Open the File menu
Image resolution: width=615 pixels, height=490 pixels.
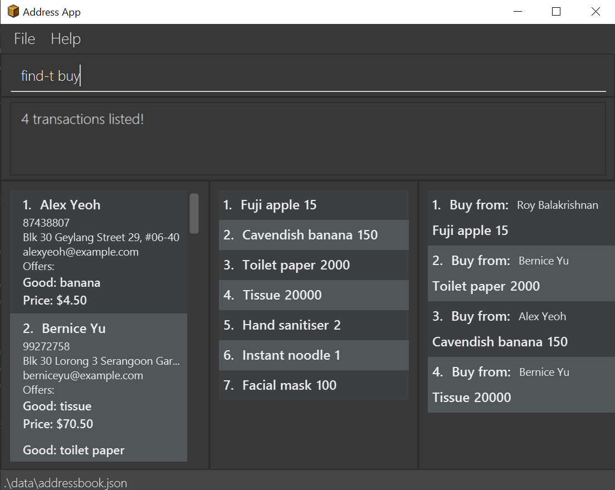(25, 39)
